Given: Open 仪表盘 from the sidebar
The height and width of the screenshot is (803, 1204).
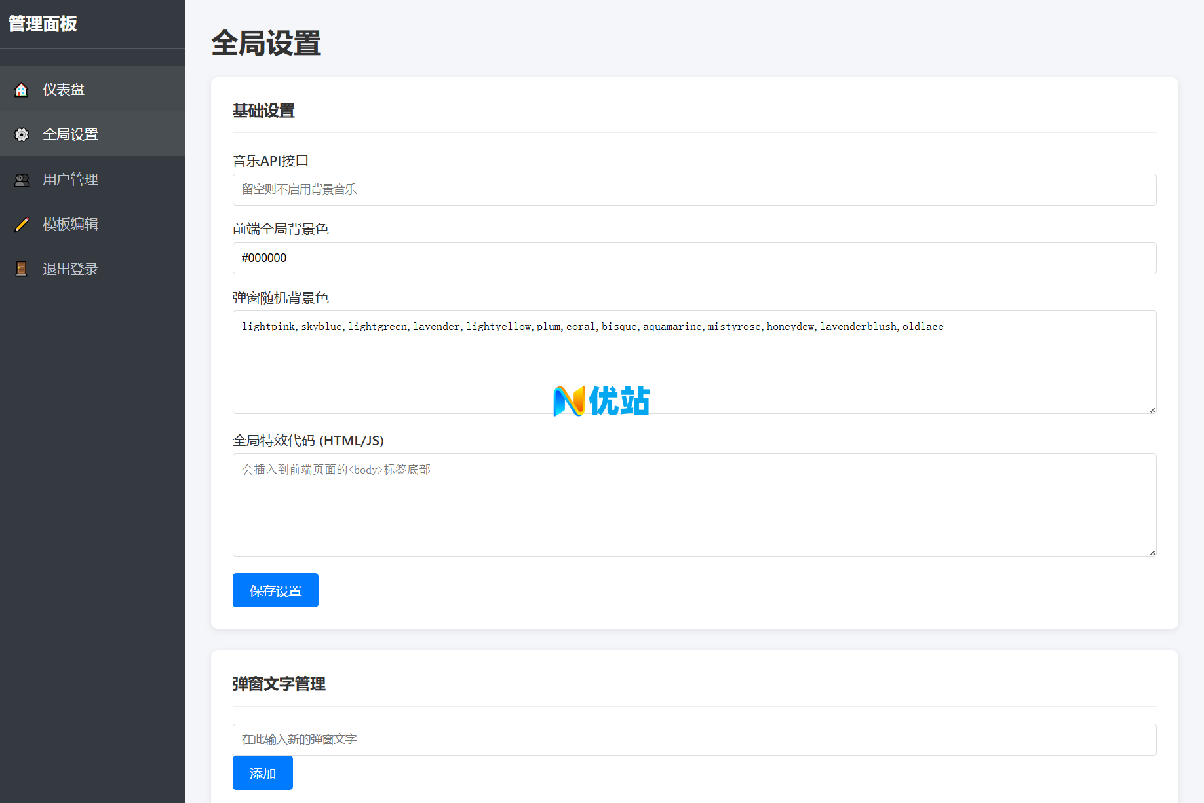Looking at the screenshot, I should (64, 89).
